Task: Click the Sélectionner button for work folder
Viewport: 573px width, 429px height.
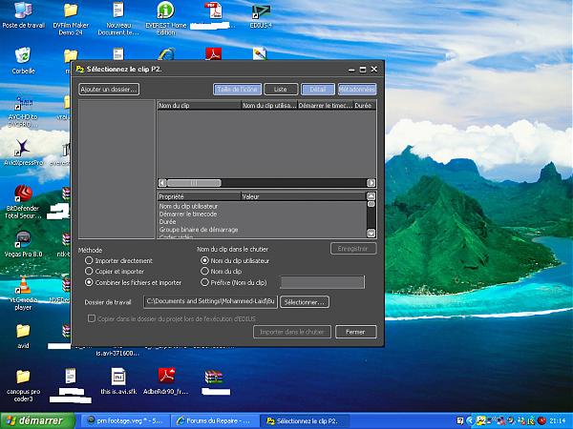Action: point(305,302)
